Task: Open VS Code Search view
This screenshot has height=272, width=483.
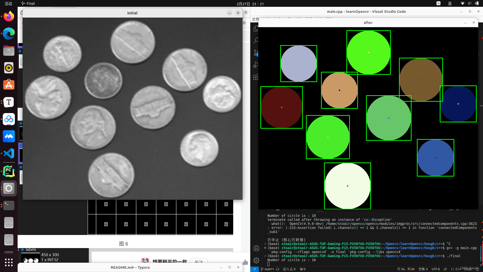Action: pyautogui.click(x=256, y=41)
